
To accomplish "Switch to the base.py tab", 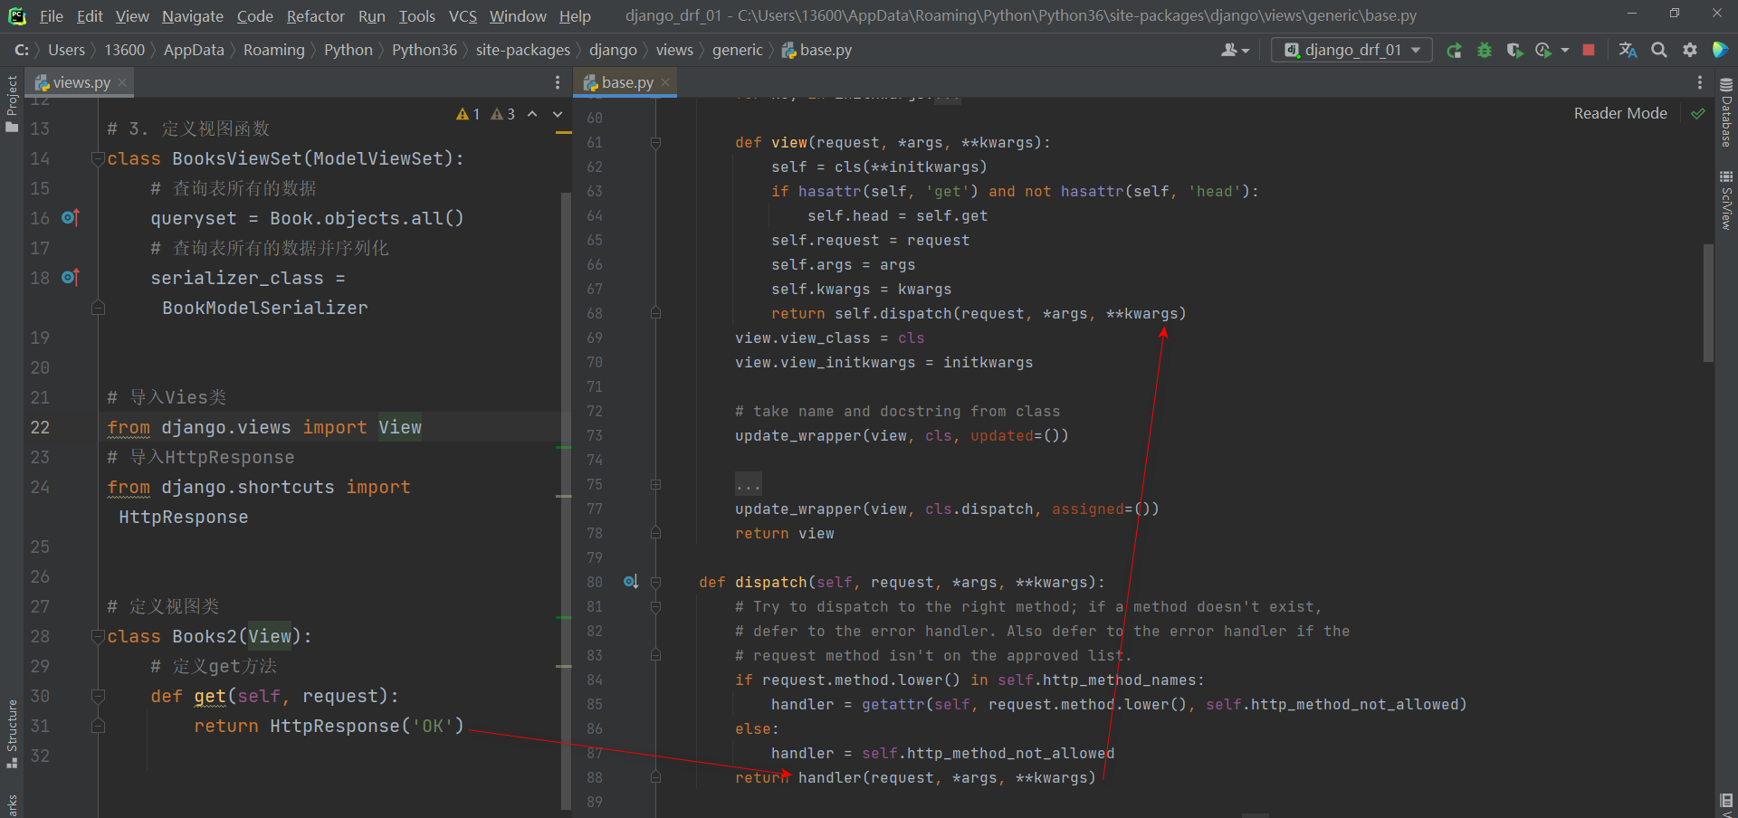I will tap(626, 82).
